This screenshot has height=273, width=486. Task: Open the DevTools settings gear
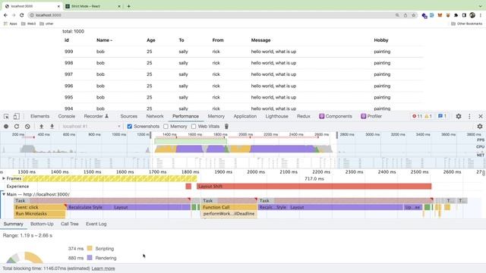coord(459,116)
